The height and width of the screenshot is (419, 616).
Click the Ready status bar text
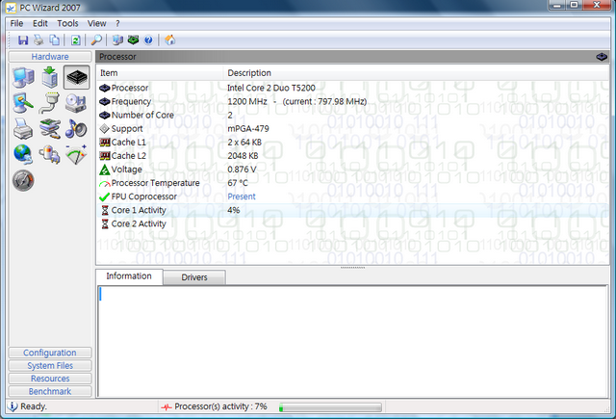[34, 406]
